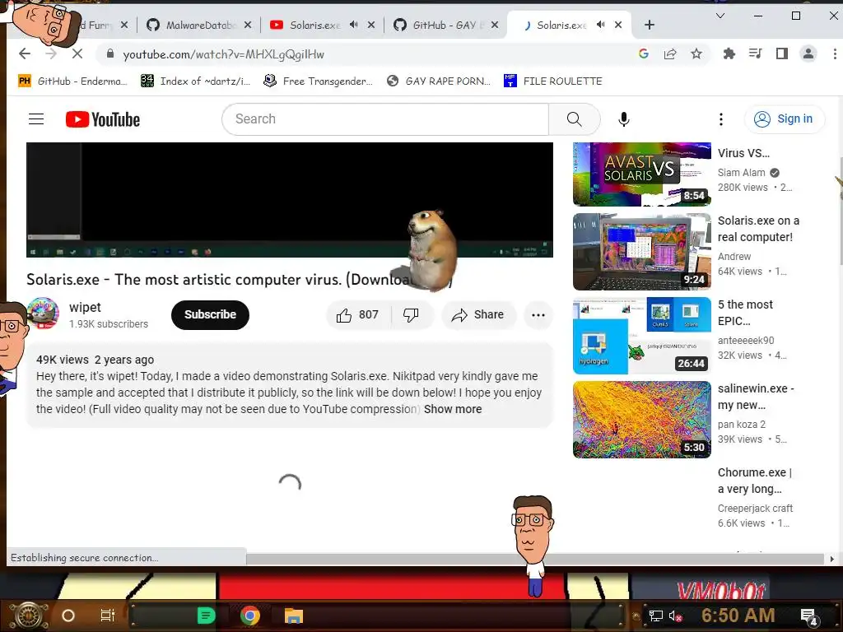Image resolution: width=843 pixels, height=632 pixels.
Task: Open YouTube settings three-dot menu
Action: pyautogui.click(x=721, y=118)
